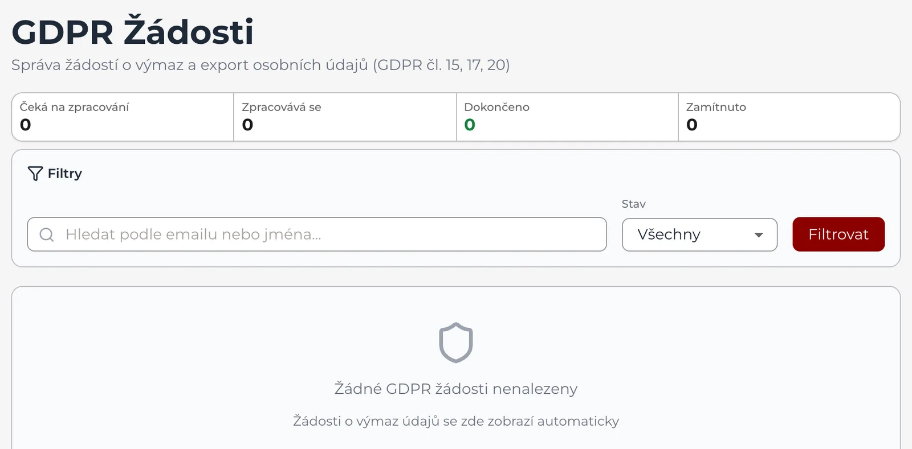Click the Žádosti o výmaz údajů hint text
Viewport: 912px width, 449px height.
click(456, 421)
